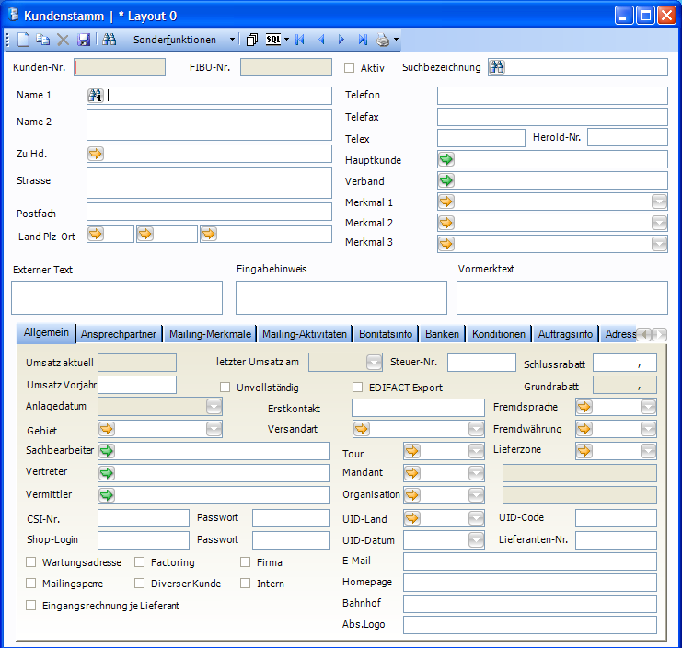The width and height of the screenshot is (682, 648).
Task: Enable the Aktiv checkbox
Action: click(349, 67)
